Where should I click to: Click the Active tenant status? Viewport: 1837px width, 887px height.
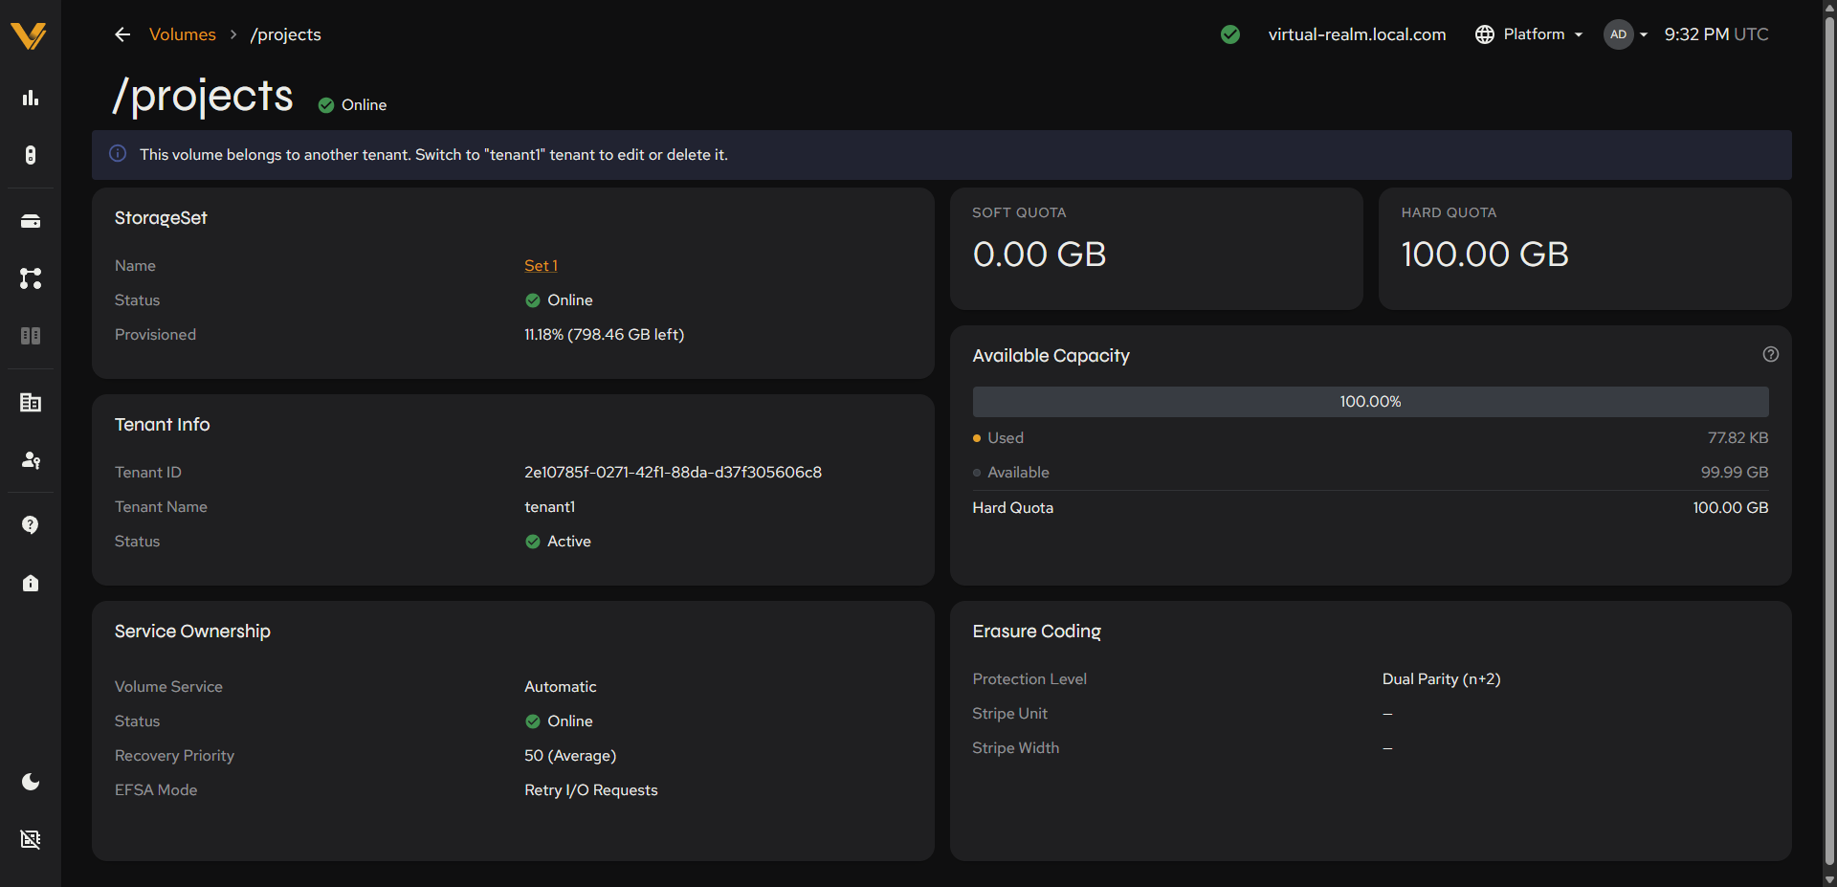tap(559, 542)
